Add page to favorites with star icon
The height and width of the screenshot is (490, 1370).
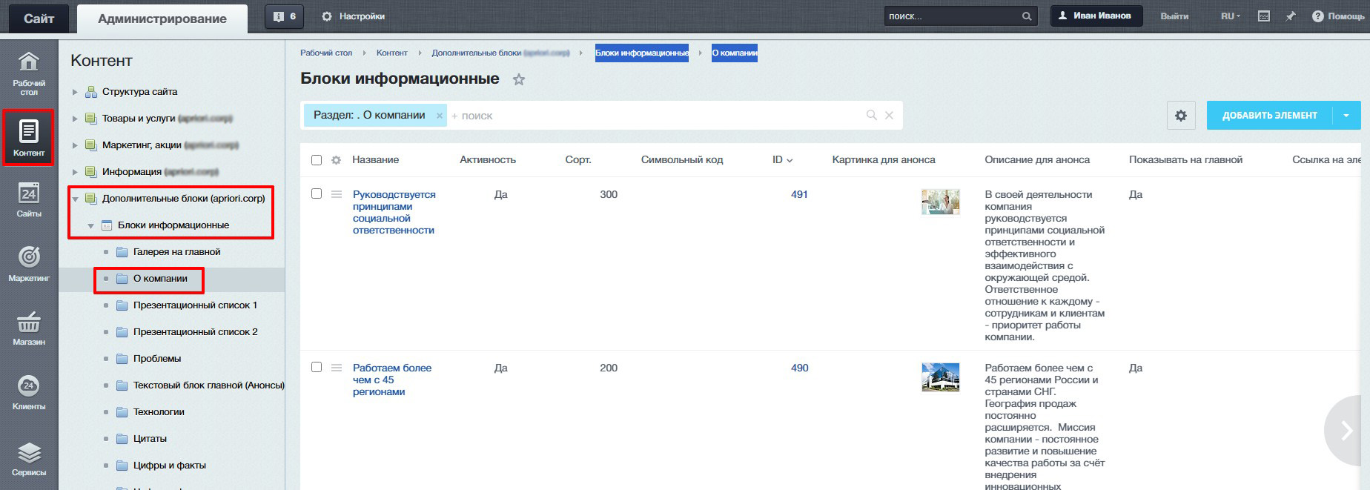click(519, 79)
